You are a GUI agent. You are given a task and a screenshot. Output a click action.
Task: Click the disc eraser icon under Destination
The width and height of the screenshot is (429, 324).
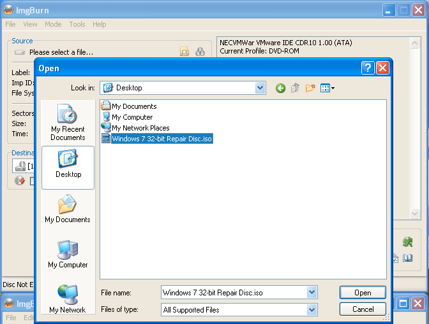[20, 181]
